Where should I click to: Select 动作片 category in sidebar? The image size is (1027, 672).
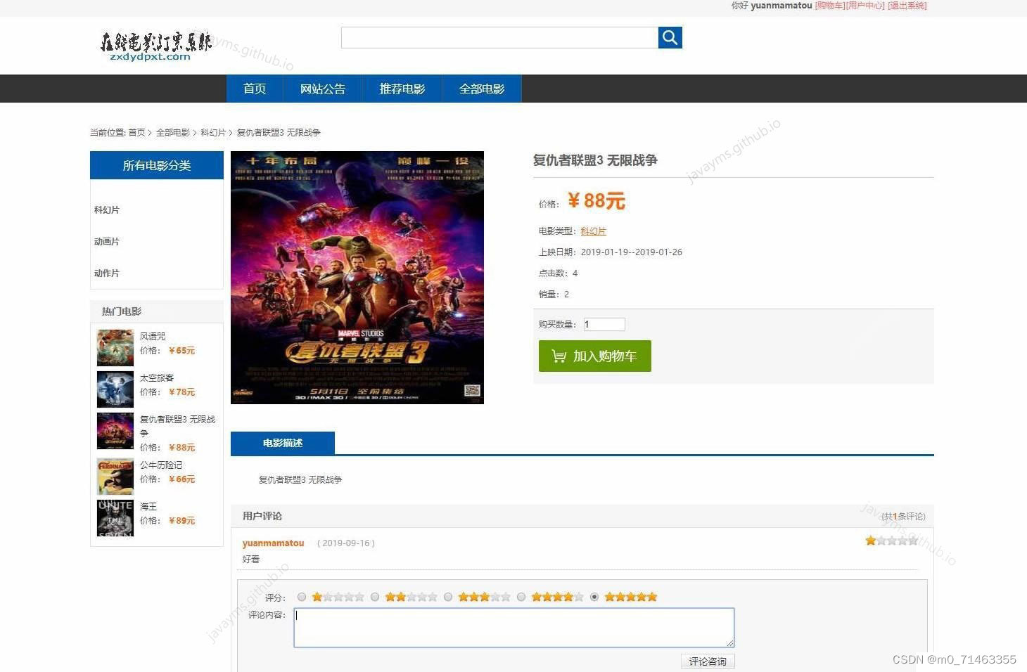107,273
